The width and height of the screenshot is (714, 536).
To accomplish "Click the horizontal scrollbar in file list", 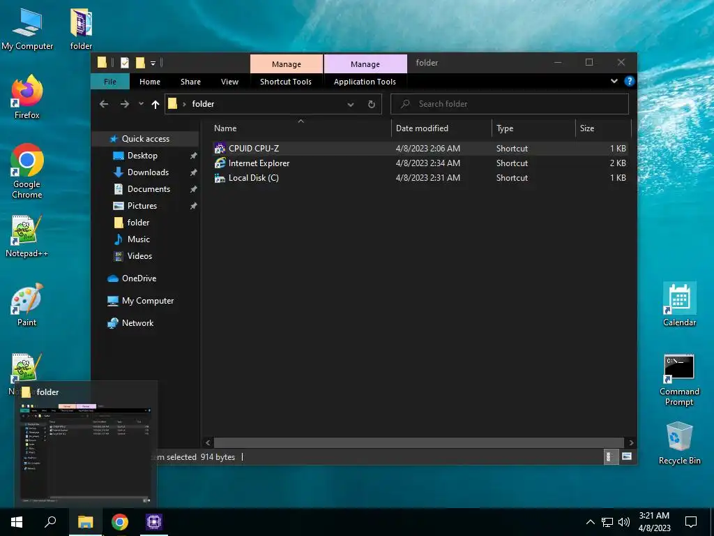I will pos(419,442).
